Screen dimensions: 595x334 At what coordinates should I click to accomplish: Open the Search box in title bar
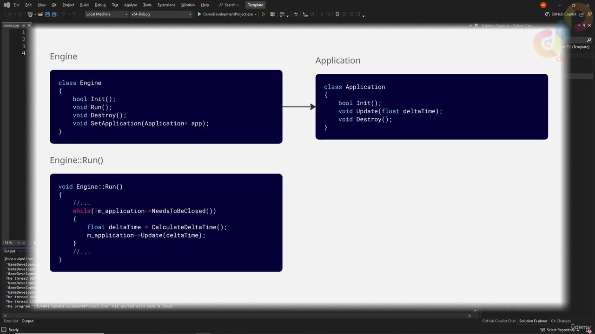[x=229, y=5]
